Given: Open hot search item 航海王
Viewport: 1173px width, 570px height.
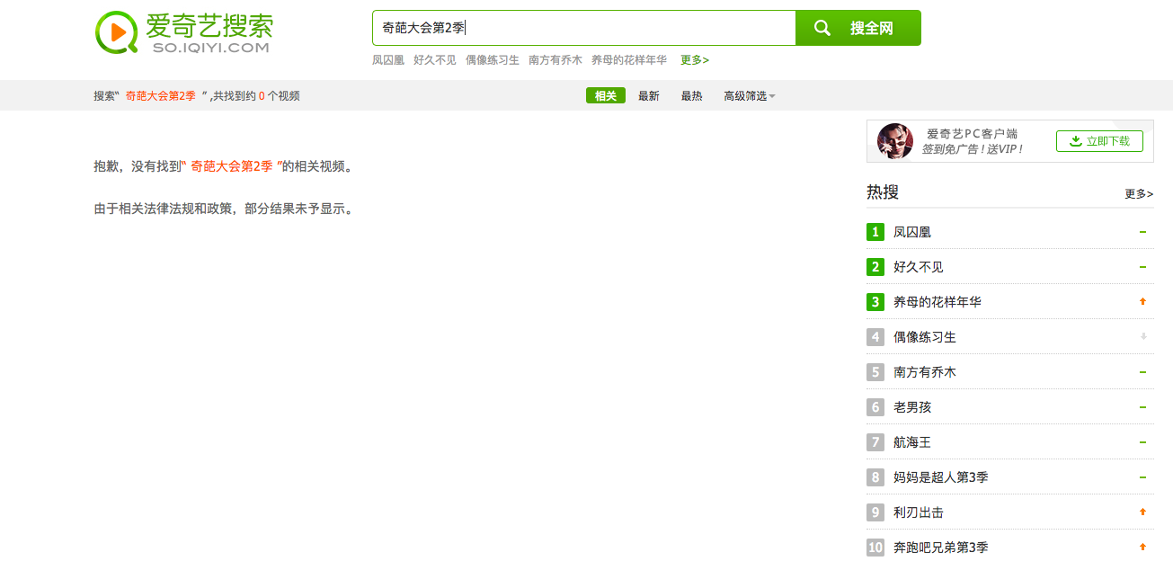Looking at the screenshot, I should click(x=911, y=442).
